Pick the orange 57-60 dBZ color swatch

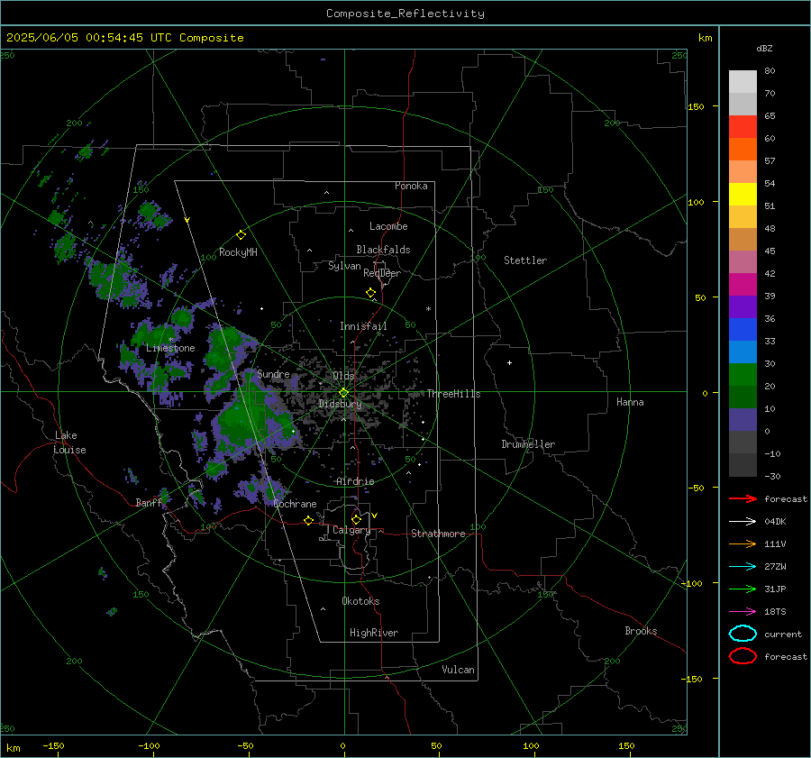(x=743, y=149)
